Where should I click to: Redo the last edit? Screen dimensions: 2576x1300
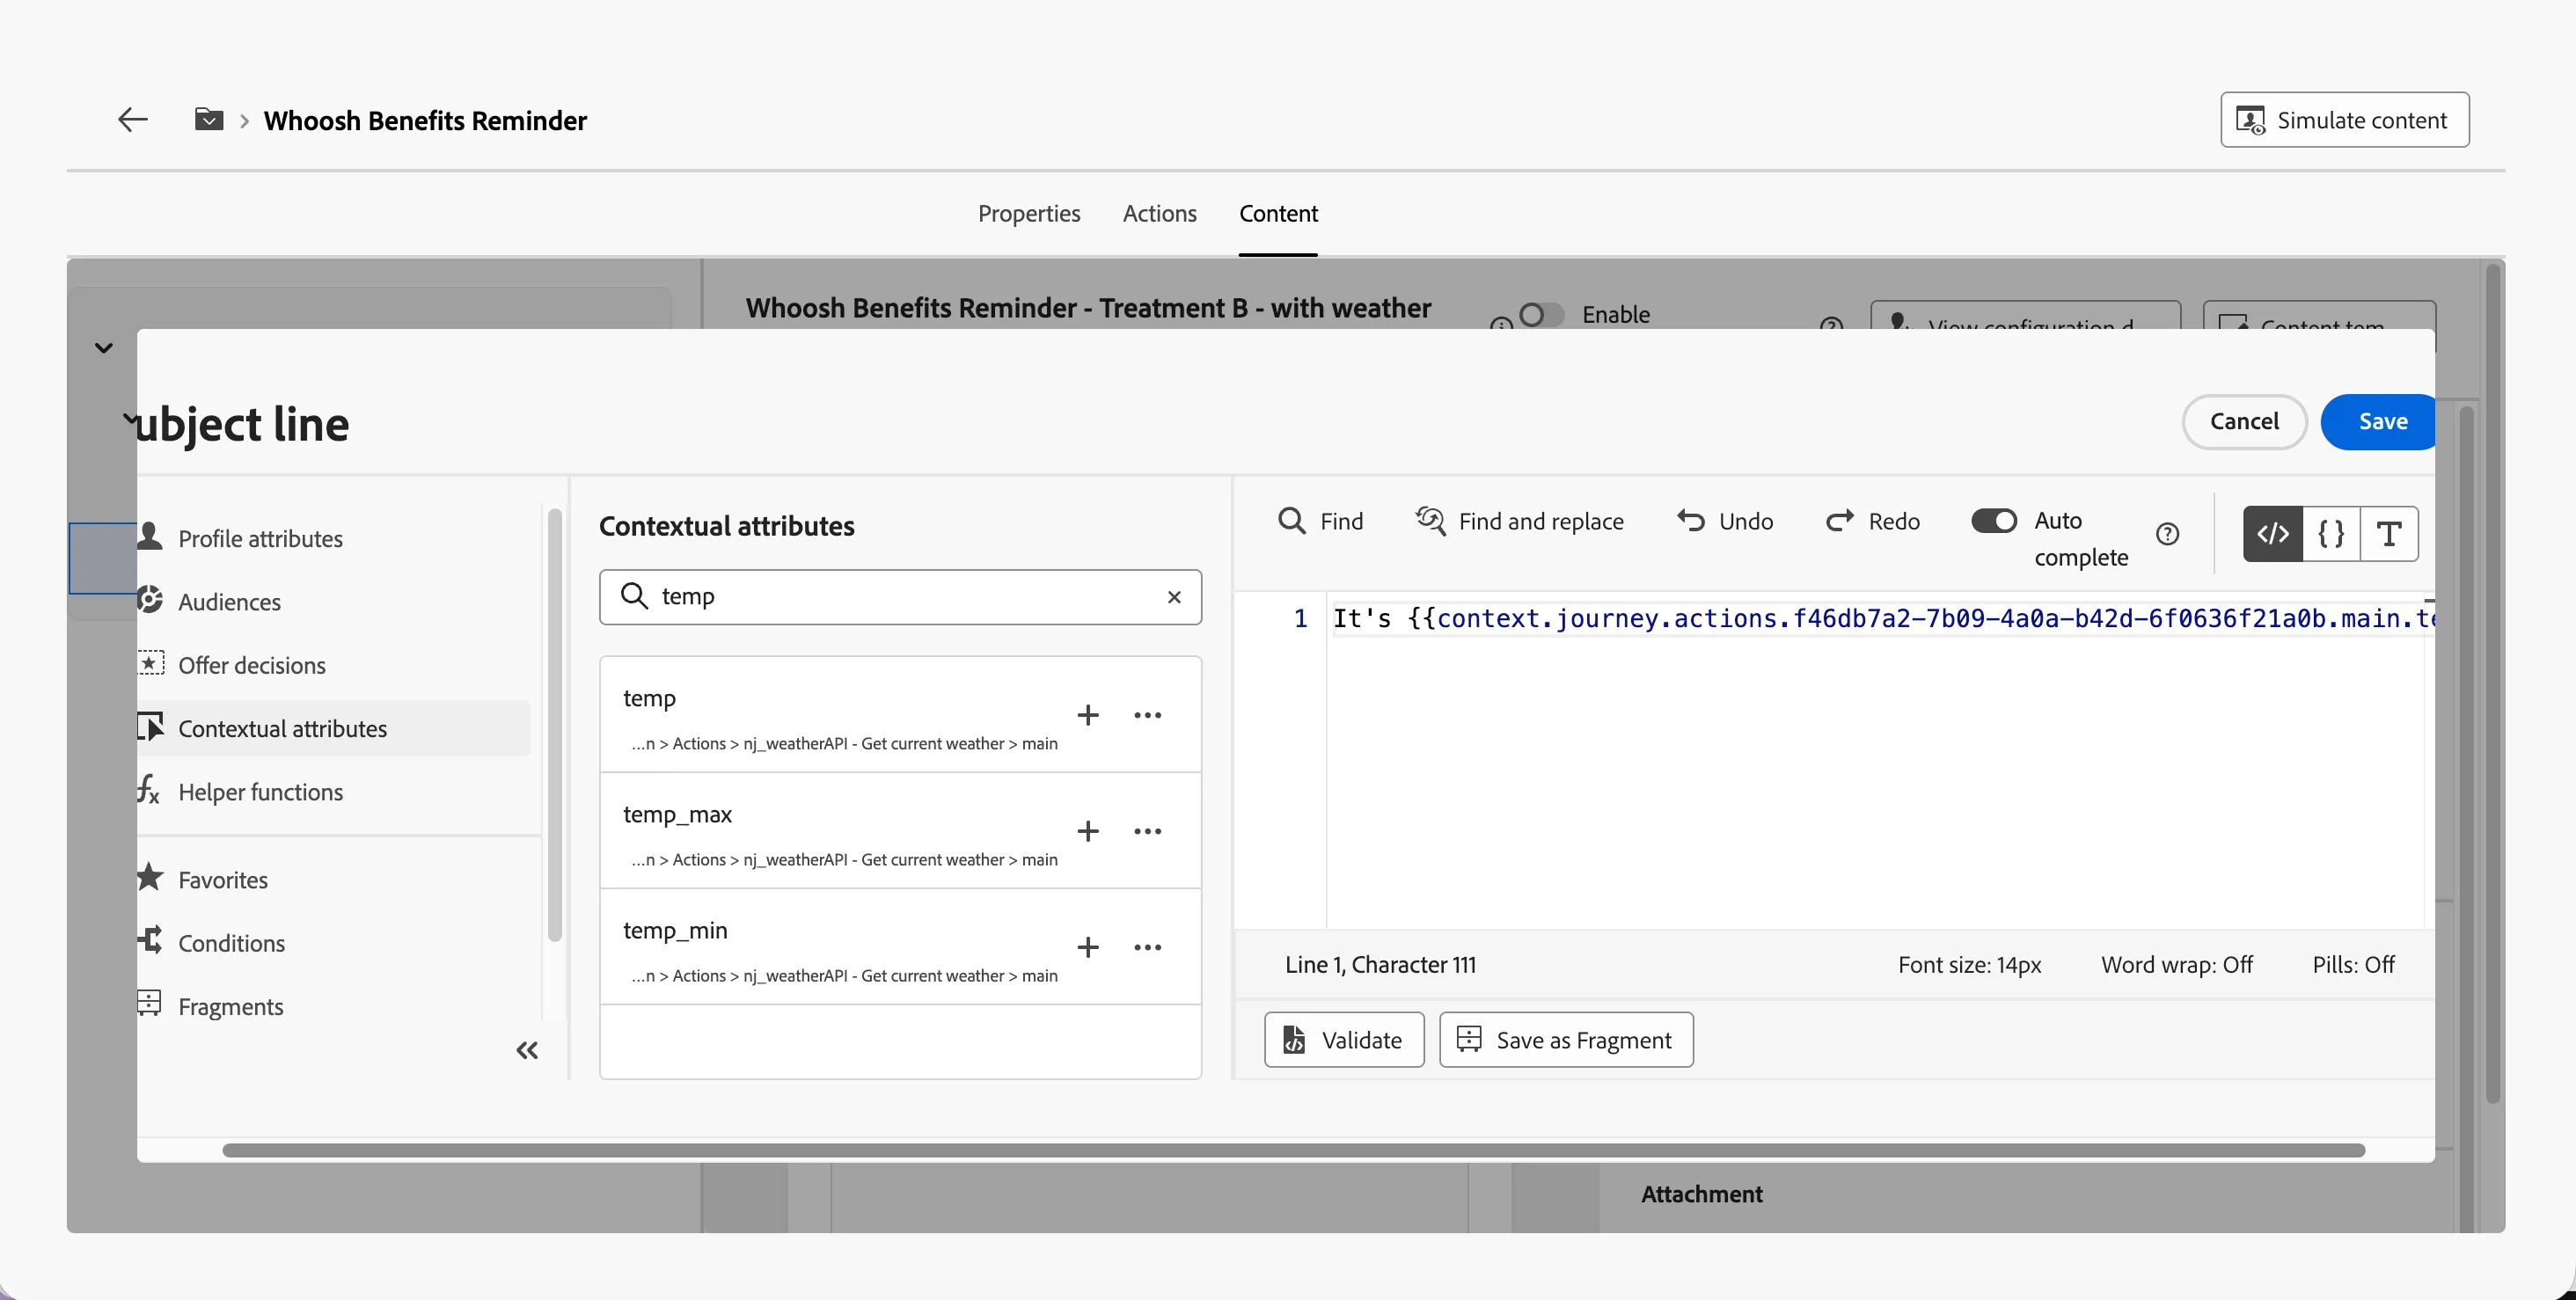point(1872,521)
